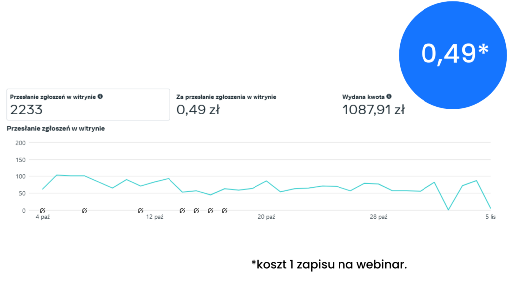The image size is (509, 286).
Task: Click info icon beside Przesłanie zgłoszeń w witrynie
Action: pos(100,96)
